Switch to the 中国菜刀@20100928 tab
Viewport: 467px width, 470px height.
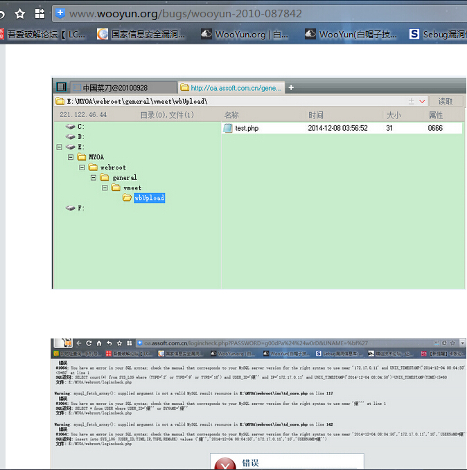click(x=123, y=87)
